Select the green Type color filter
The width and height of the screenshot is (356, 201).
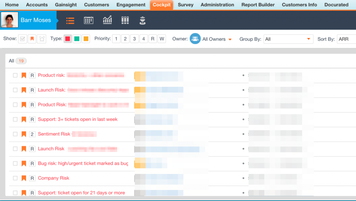click(x=77, y=39)
